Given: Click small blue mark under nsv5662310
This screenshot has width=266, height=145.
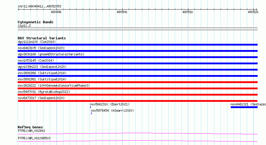Looking at the screenshot, I should click(91, 107).
